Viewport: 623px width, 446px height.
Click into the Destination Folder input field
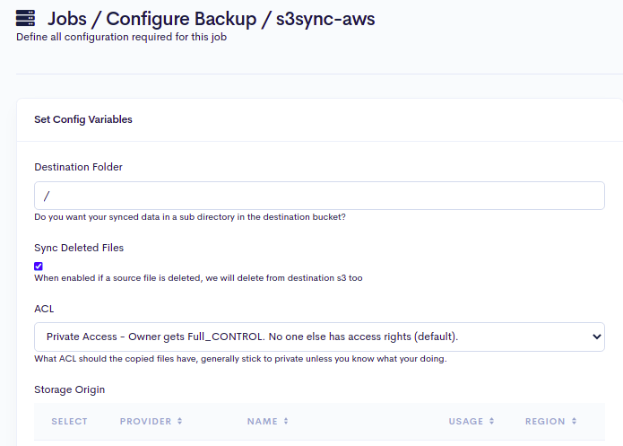319,196
